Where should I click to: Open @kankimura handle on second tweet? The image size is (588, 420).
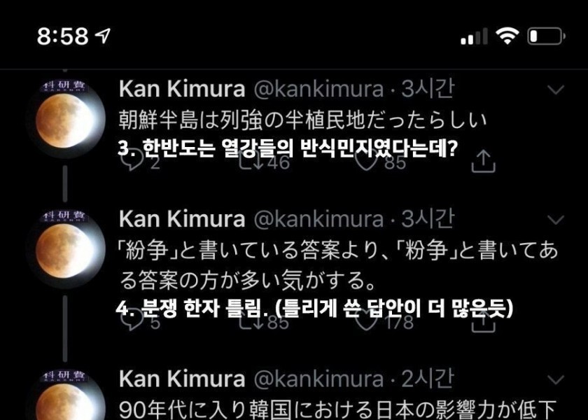tap(318, 219)
